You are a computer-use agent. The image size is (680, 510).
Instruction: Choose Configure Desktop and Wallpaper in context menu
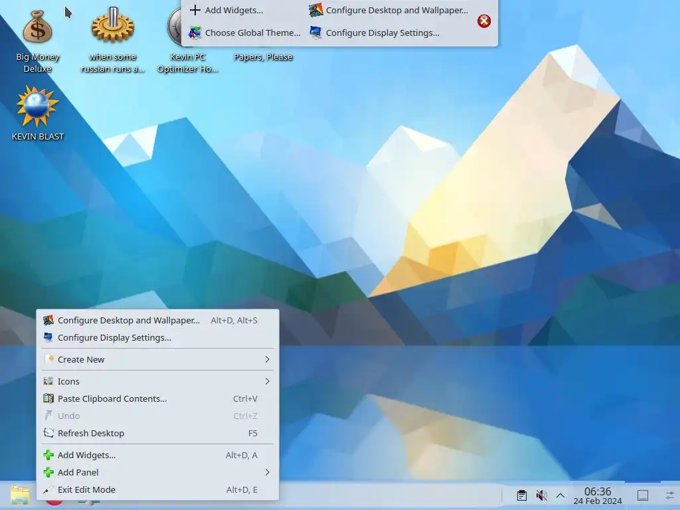pos(157,321)
